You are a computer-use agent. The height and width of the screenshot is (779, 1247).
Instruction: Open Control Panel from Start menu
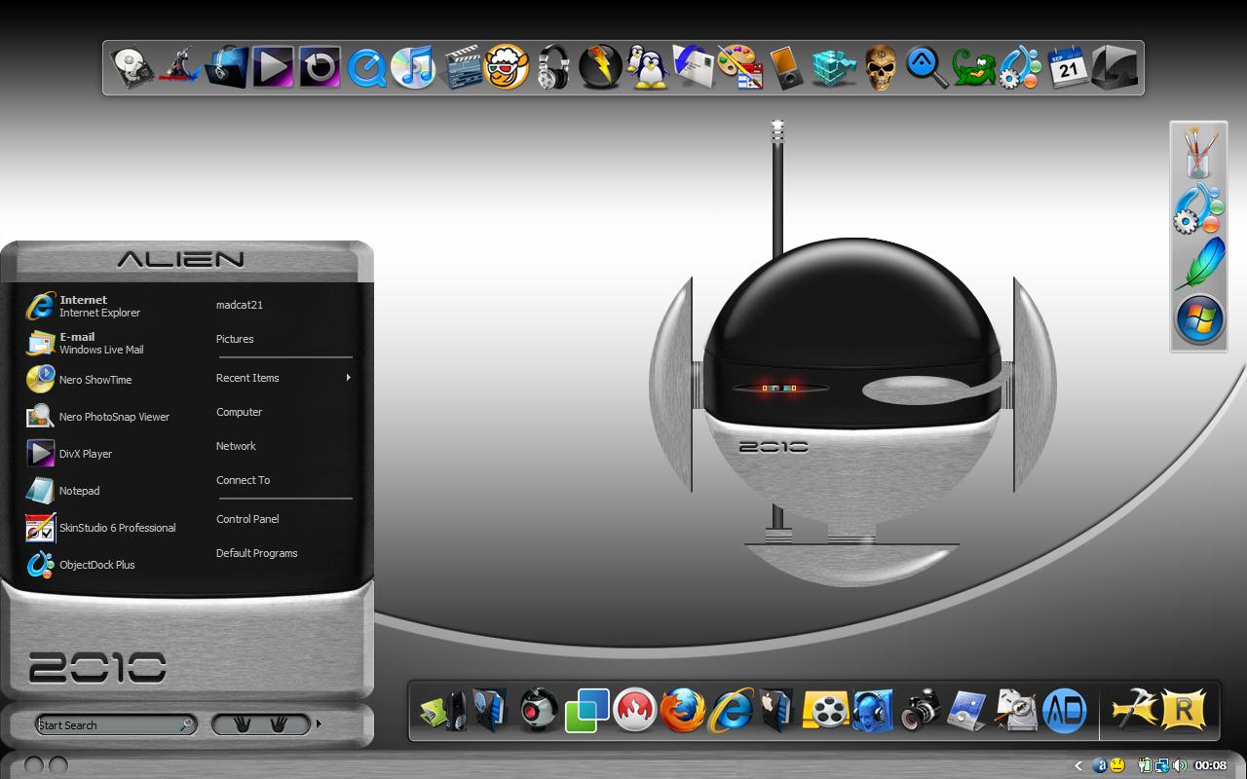(247, 519)
